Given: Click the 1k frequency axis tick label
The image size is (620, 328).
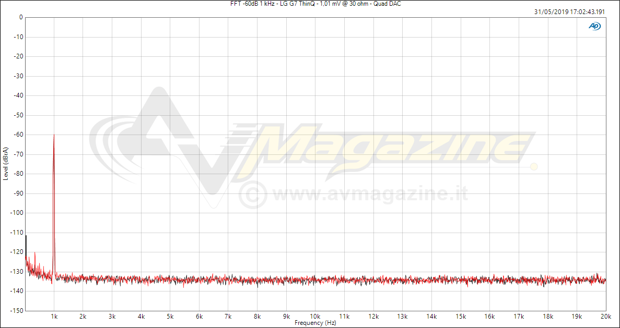Looking at the screenshot, I should click(x=54, y=317).
